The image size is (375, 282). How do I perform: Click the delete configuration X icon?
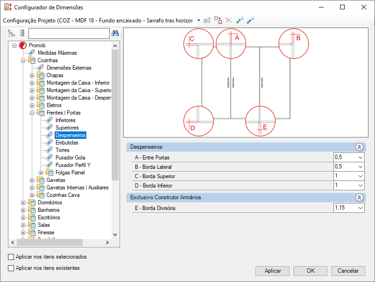229,21
